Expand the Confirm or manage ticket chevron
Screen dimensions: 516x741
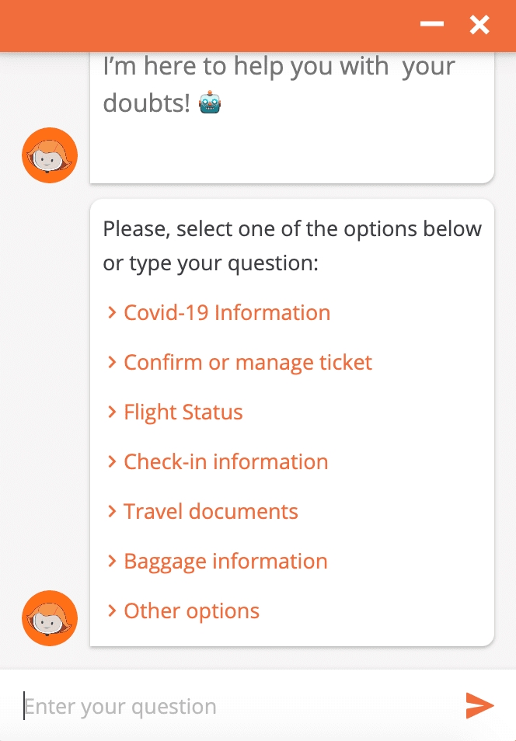click(x=112, y=362)
